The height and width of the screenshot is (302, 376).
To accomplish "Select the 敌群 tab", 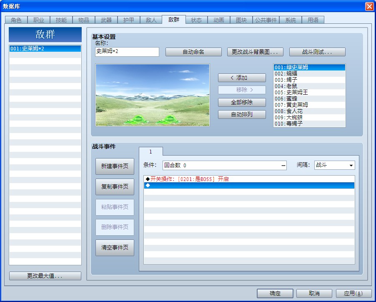I will [x=174, y=20].
